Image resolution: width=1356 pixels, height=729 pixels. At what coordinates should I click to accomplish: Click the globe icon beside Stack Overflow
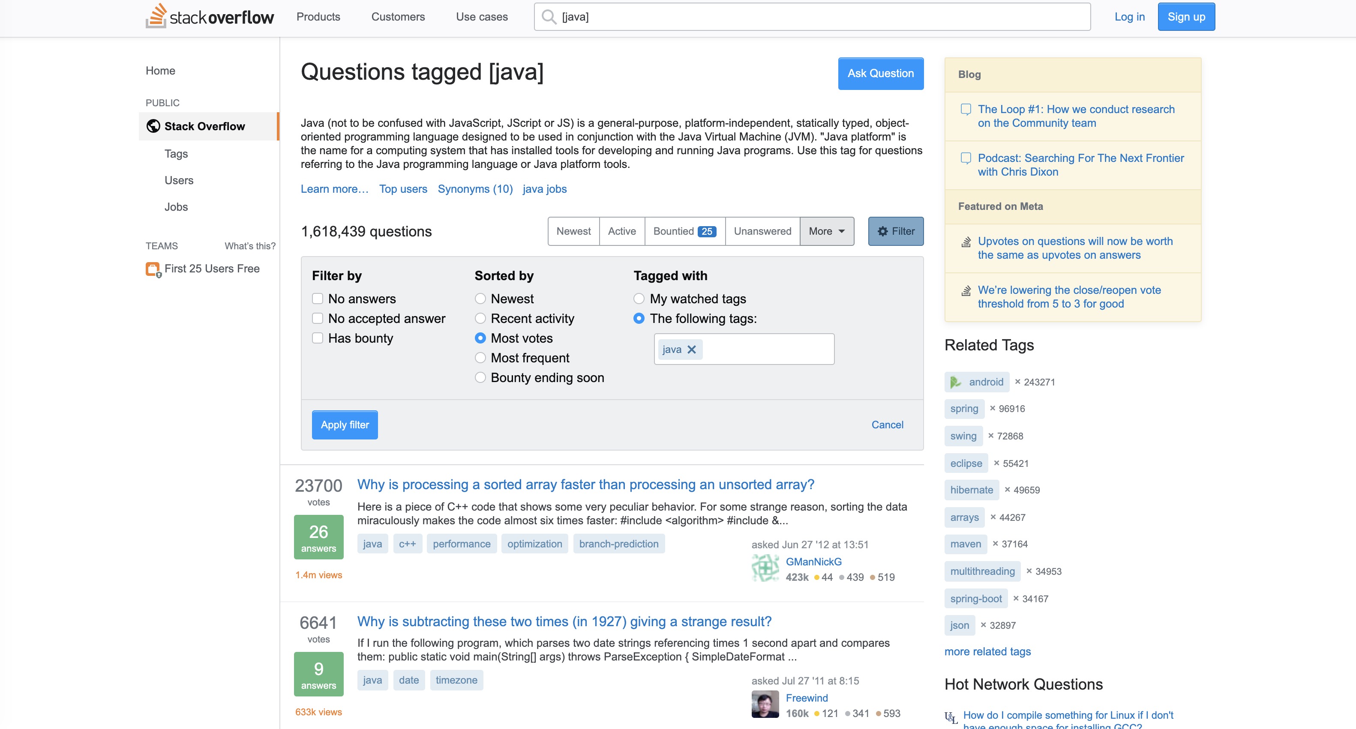click(x=153, y=126)
